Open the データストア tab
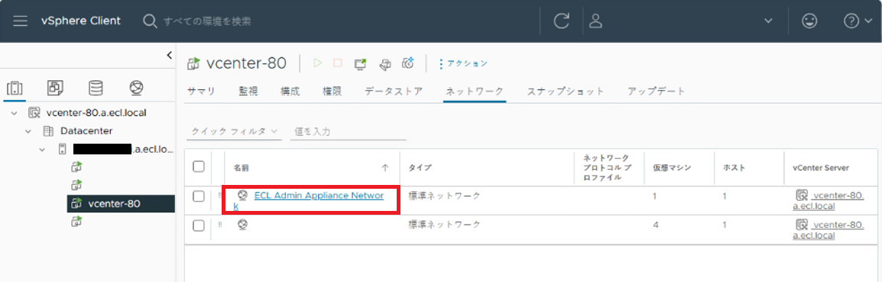The height and width of the screenshot is (282, 882). point(393,91)
